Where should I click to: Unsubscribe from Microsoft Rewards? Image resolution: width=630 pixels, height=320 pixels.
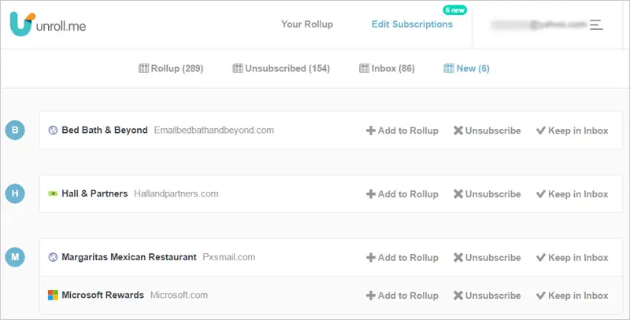coord(487,296)
